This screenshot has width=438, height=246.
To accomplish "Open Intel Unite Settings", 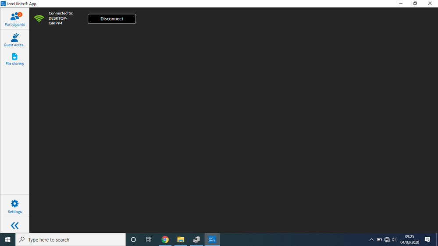I will coord(14,207).
